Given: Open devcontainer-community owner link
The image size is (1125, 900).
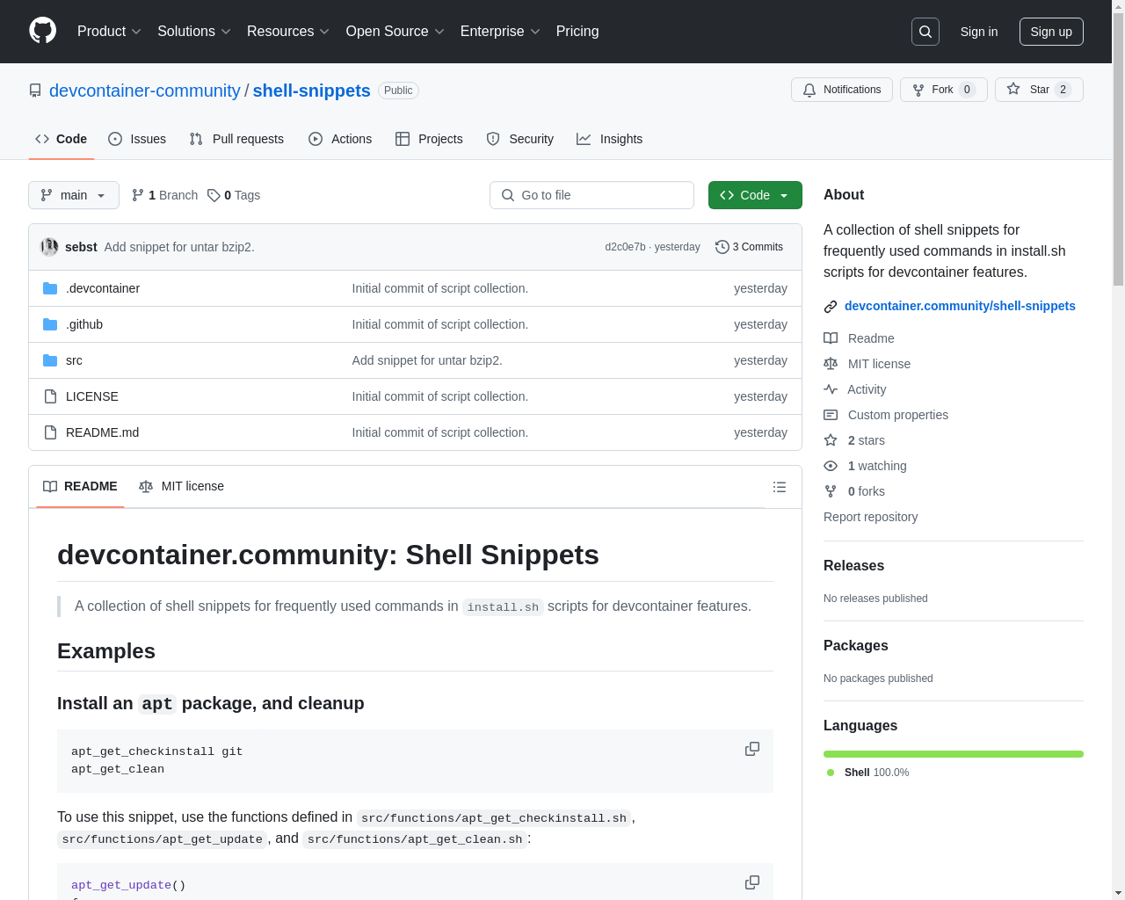Looking at the screenshot, I should pyautogui.click(x=145, y=91).
